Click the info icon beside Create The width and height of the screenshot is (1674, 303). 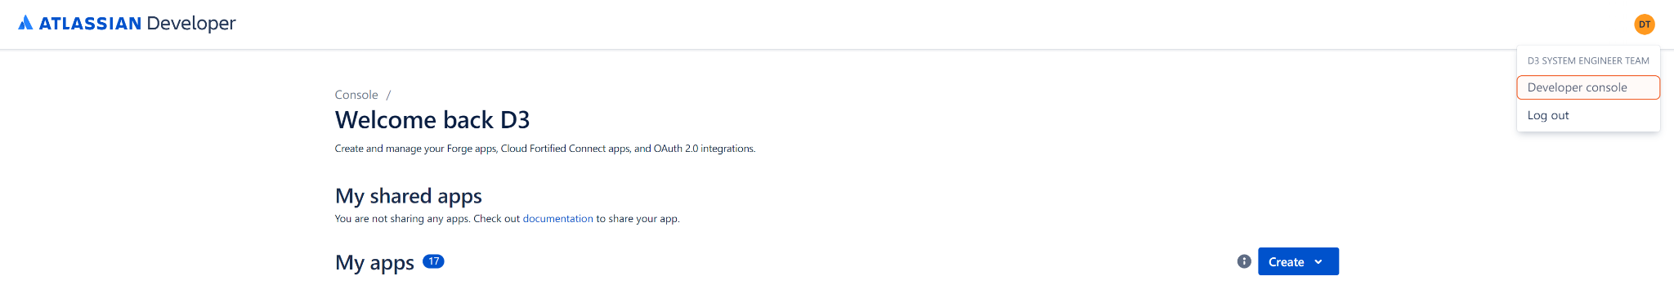1244,261
